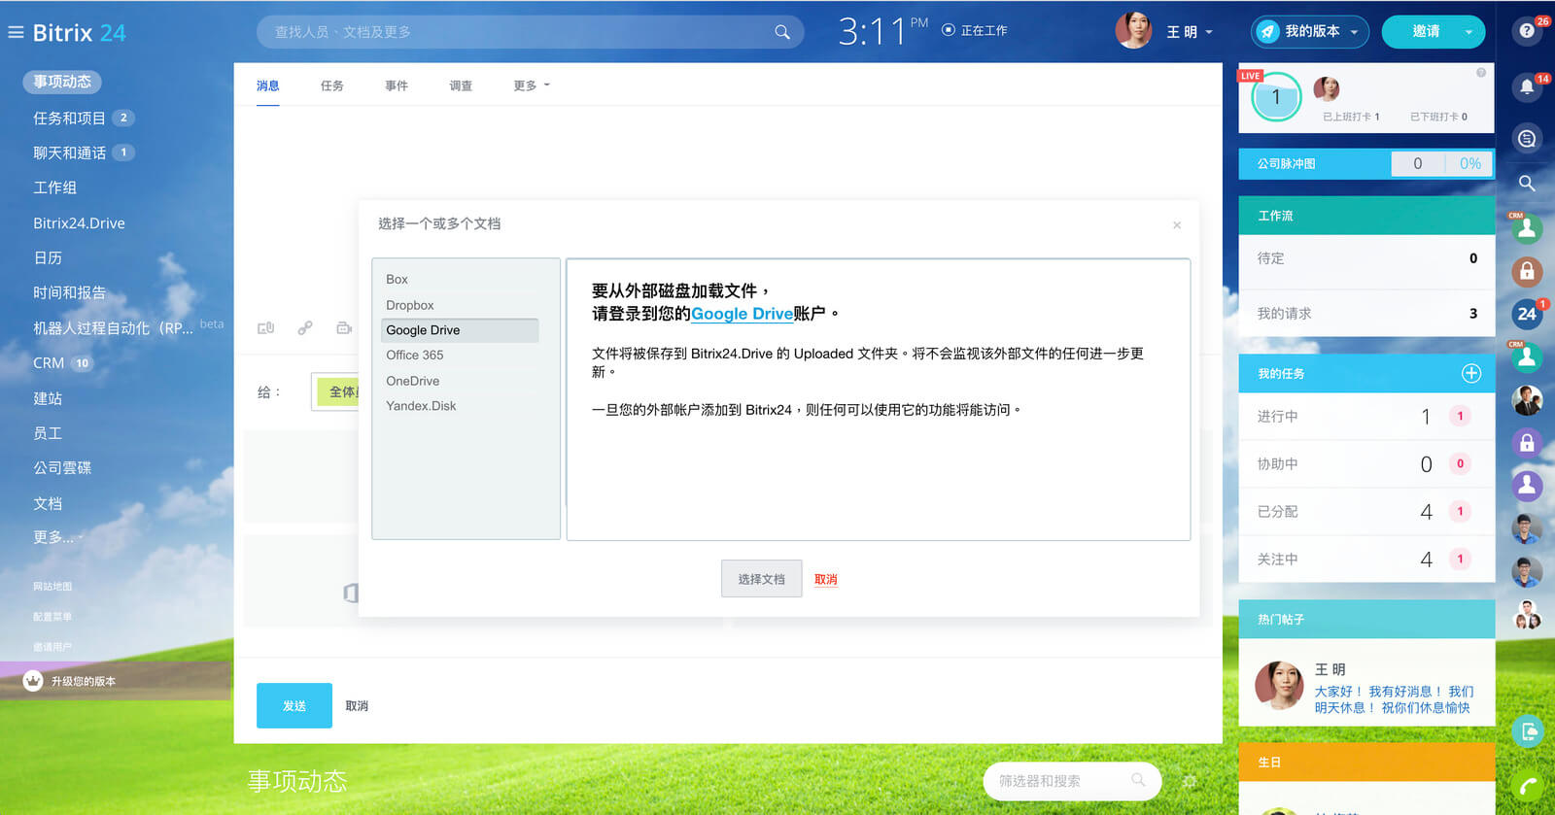
Task: Click the purple lock icon in right bar
Action: [1527, 443]
